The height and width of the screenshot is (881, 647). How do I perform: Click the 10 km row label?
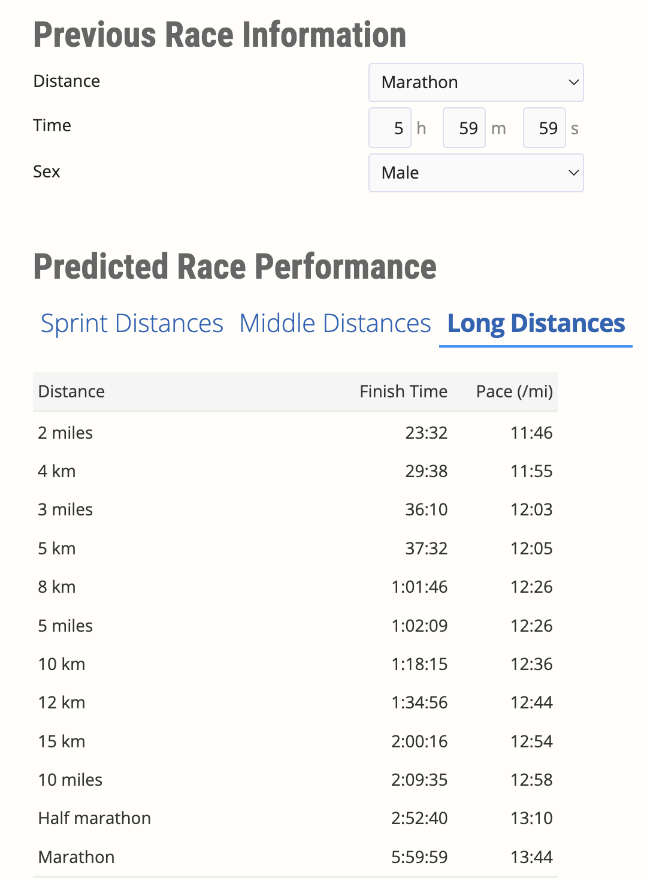62,664
